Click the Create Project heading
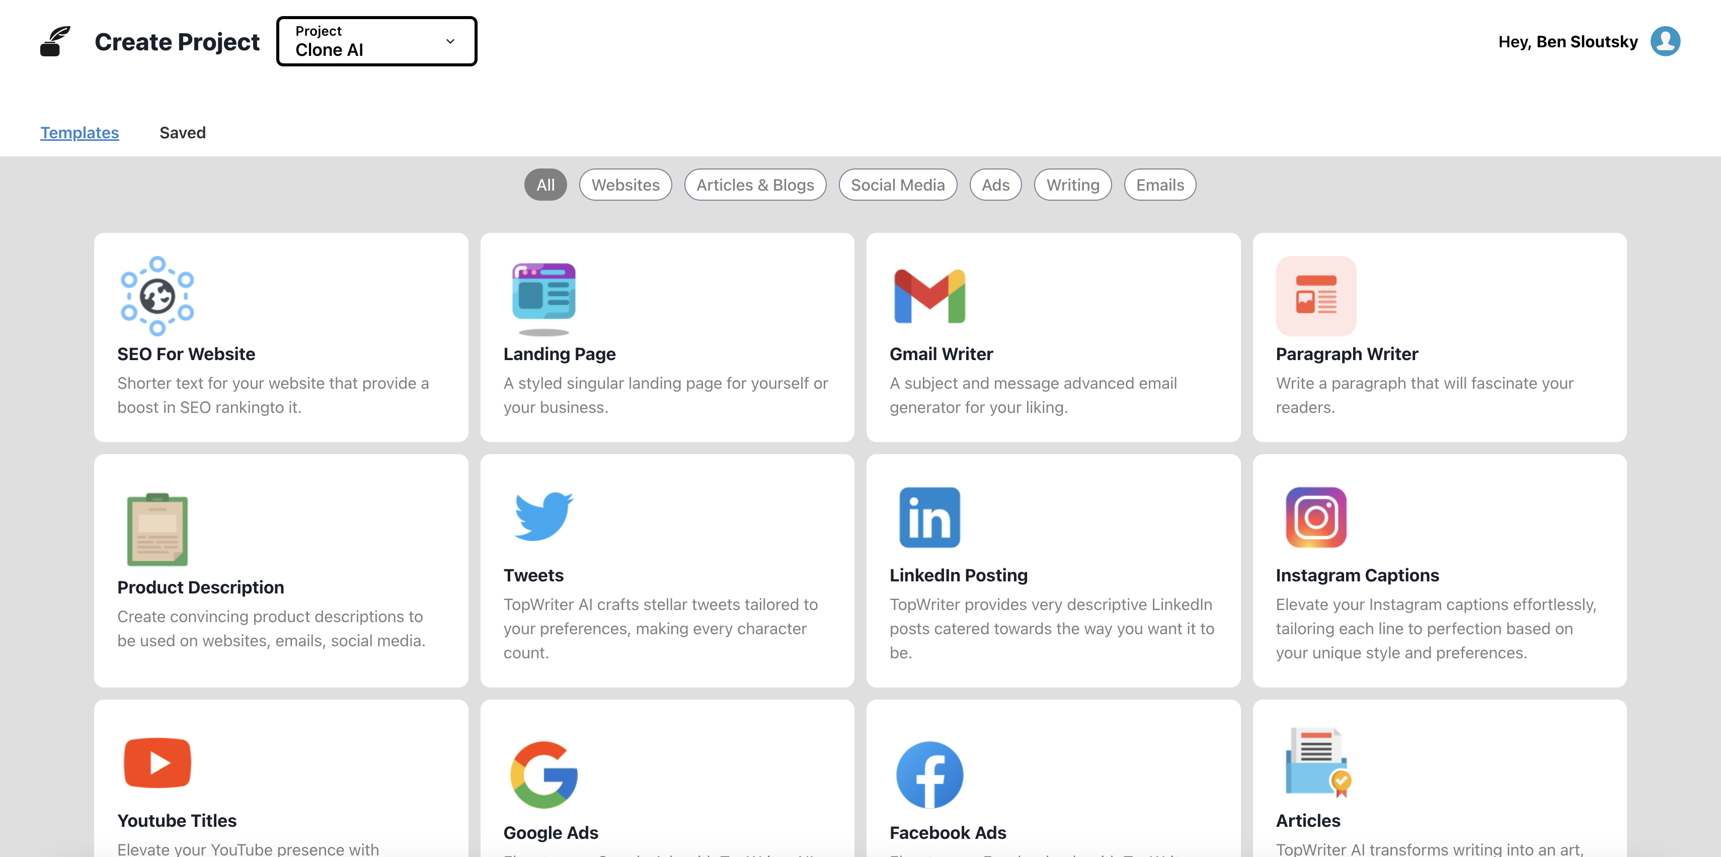1721x857 pixels. click(x=176, y=41)
